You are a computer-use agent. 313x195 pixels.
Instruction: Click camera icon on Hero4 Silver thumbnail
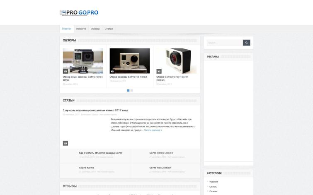coord(65,71)
